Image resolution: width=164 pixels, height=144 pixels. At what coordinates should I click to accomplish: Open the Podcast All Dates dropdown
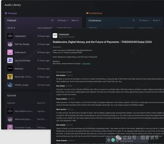tap(63, 21)
